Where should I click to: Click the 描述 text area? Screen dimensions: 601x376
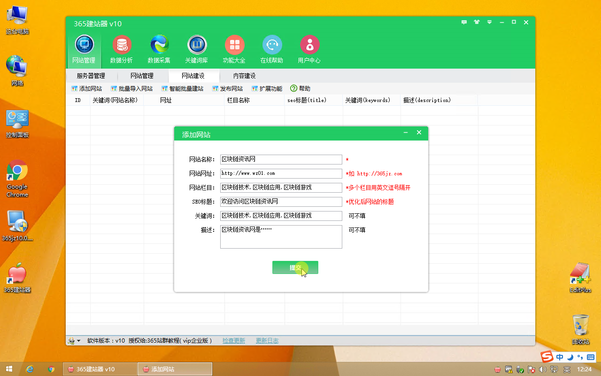(x=281, y=237)
